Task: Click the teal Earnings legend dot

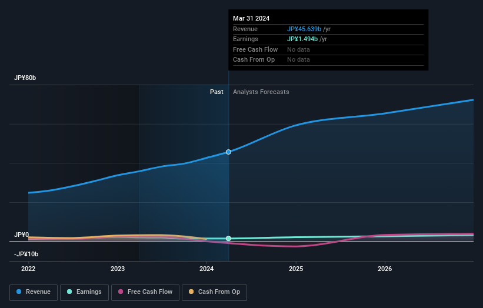Action: pos(69,292)
